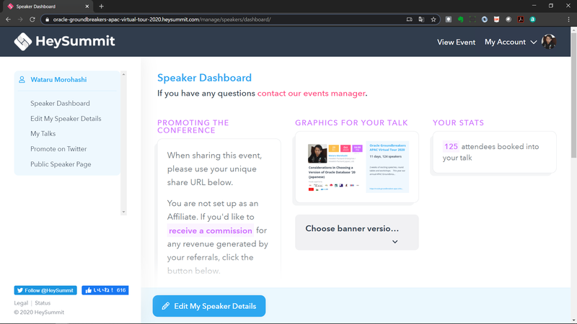Click the site lock icon in the address bar
Viewport: 577px width, 324px height.
(47, 19)
